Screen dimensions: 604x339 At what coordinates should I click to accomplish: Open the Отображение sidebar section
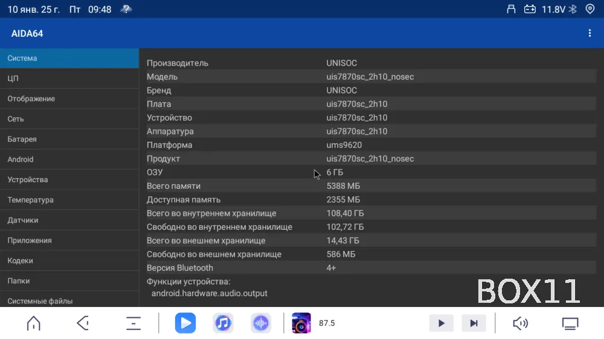click(x=69, y=99)
